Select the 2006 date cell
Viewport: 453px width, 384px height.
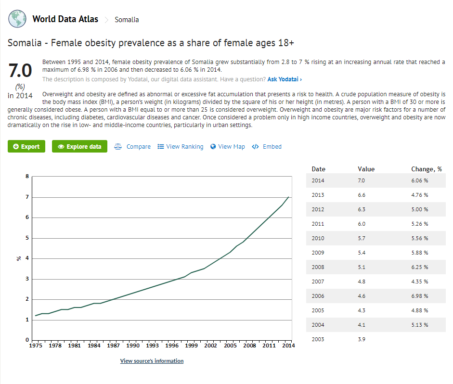point(318,296)
